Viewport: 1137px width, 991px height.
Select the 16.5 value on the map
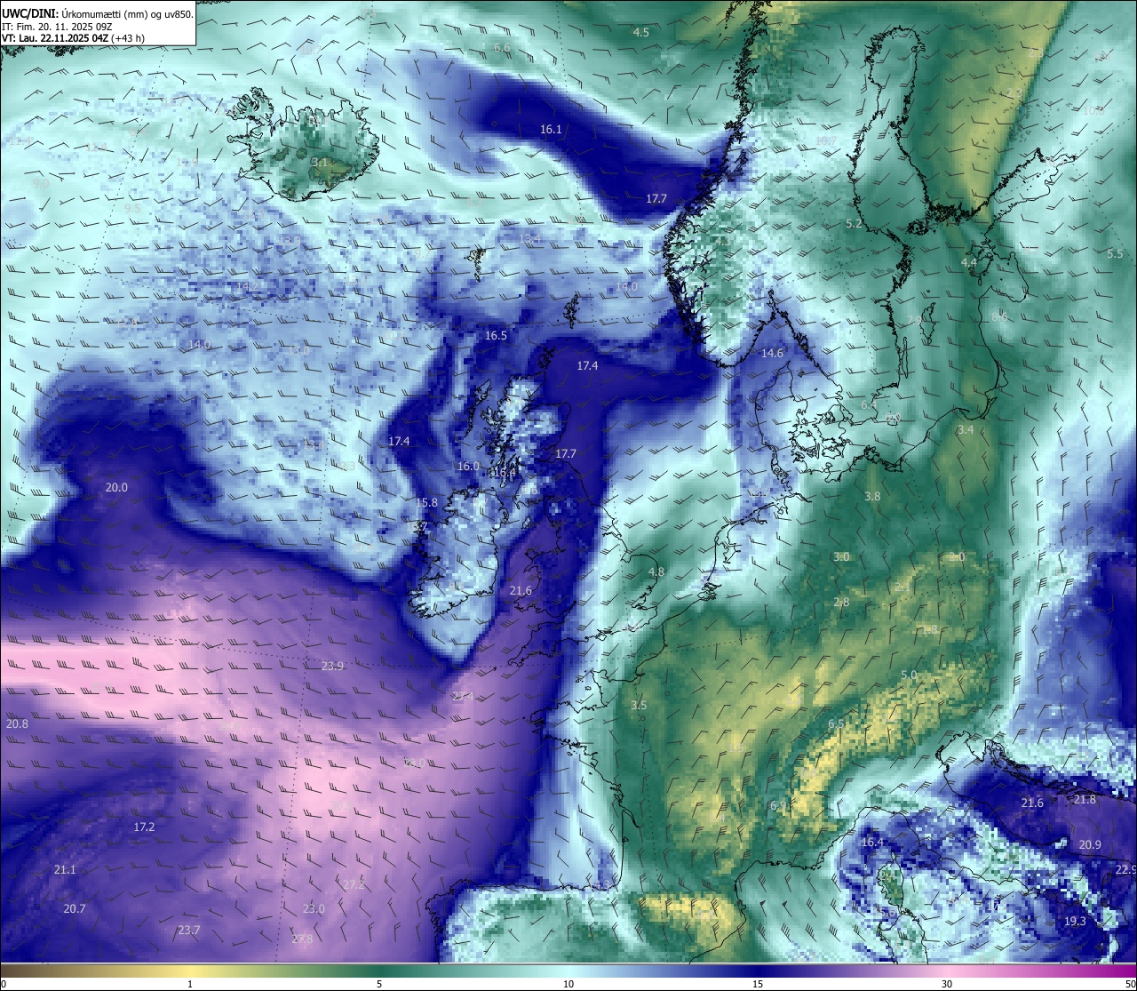click(x=496, y=336)
